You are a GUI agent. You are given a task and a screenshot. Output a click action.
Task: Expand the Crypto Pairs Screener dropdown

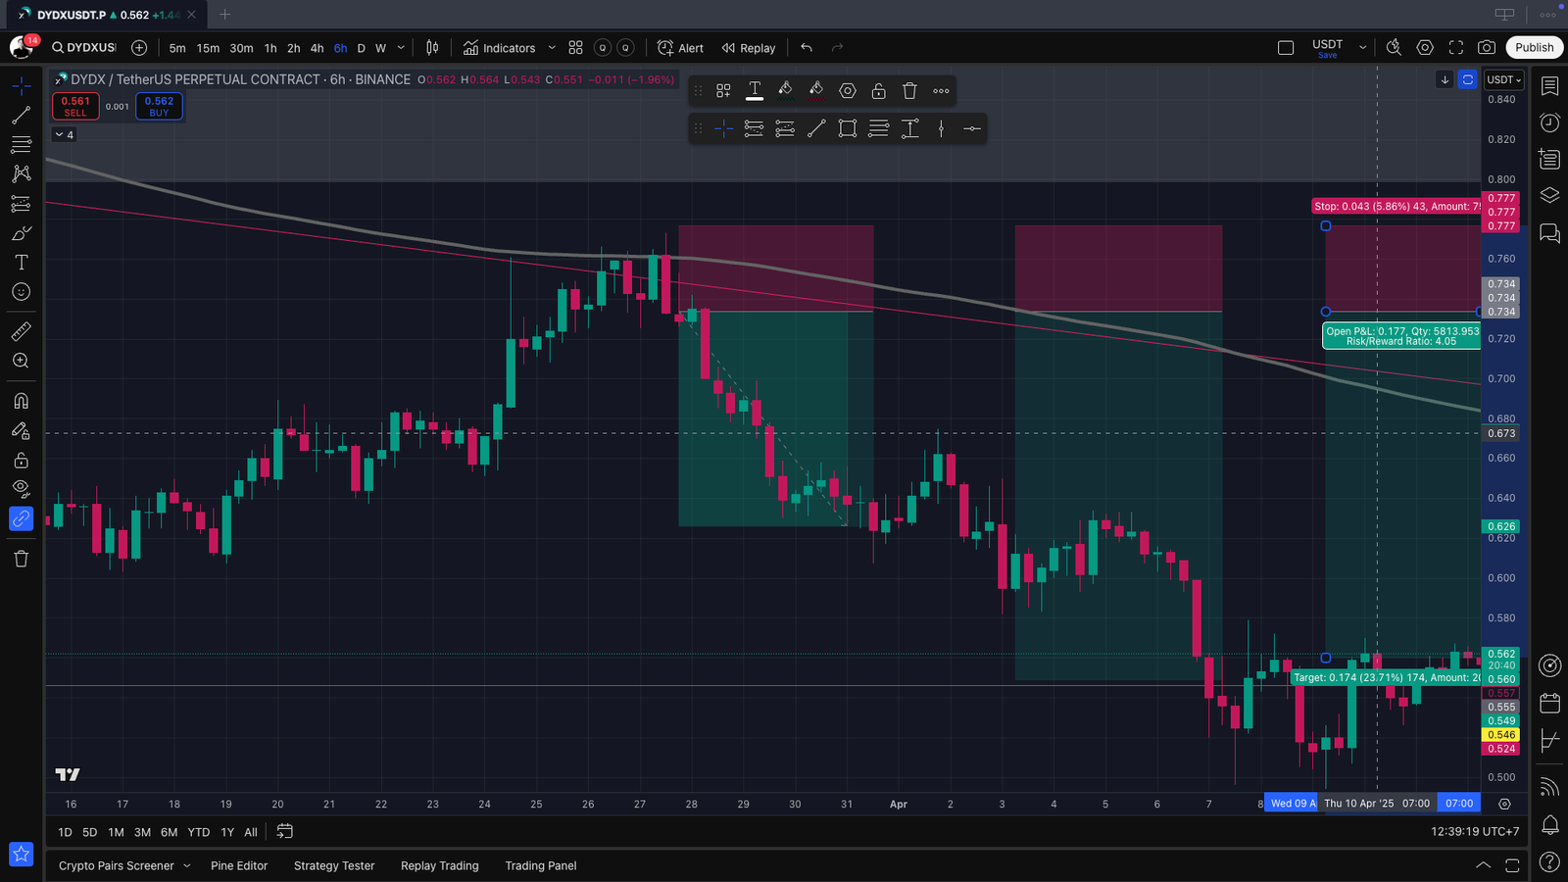tap(186, 865)
